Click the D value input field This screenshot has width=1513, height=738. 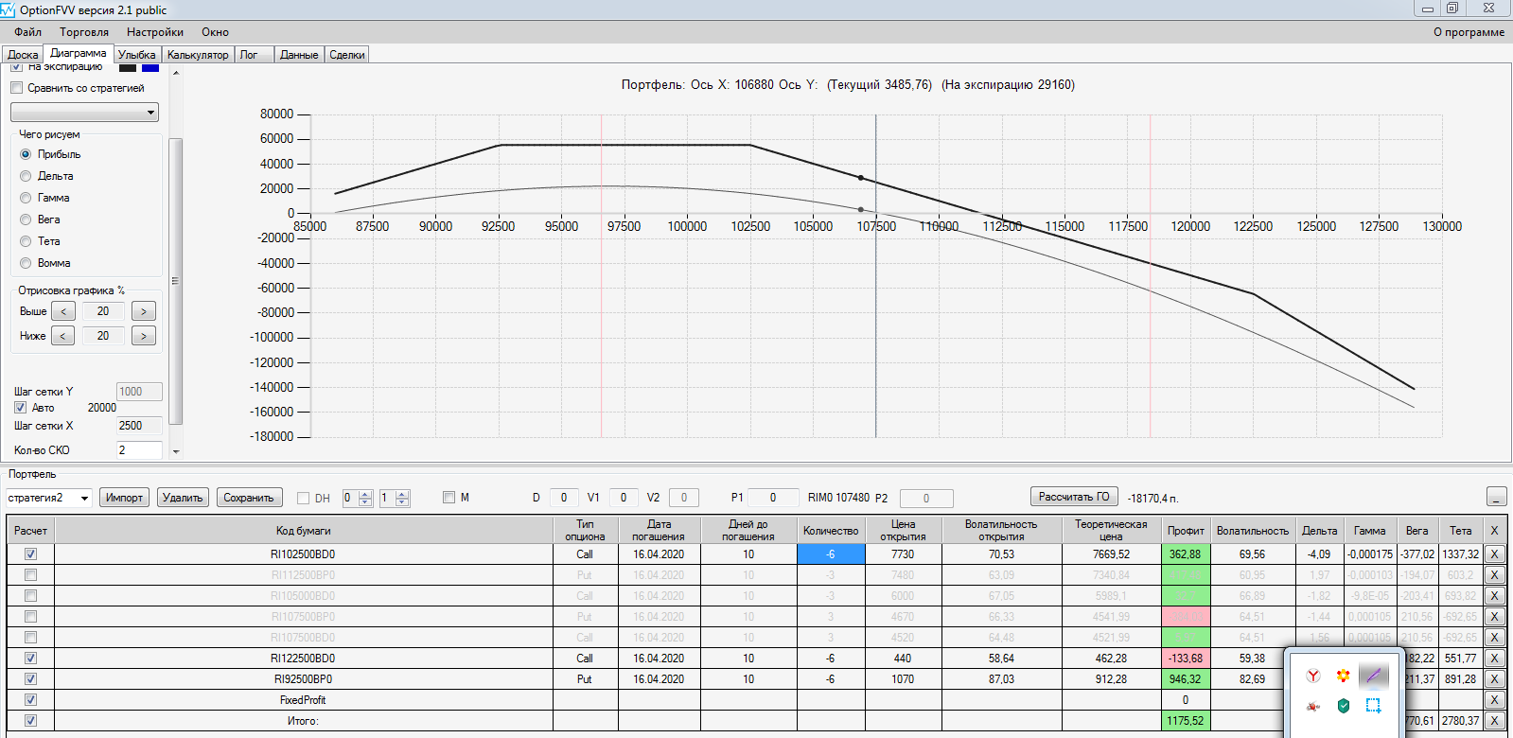[x=564, y=498]
